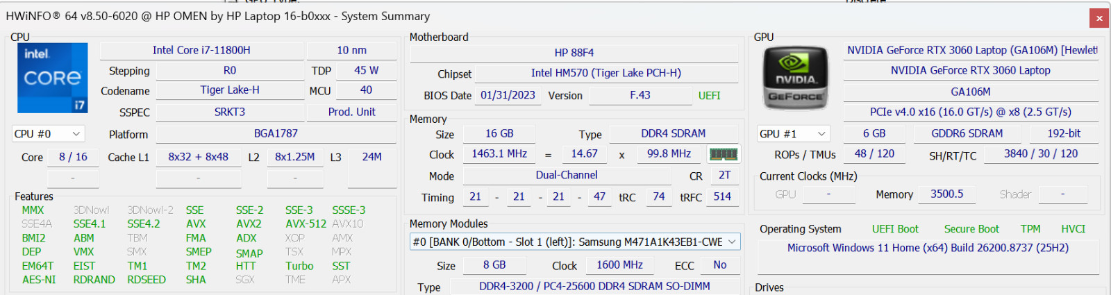Click the HVCI label
The width and height of the screenshot is (1111, 295).
click(x=1073, y=229)
